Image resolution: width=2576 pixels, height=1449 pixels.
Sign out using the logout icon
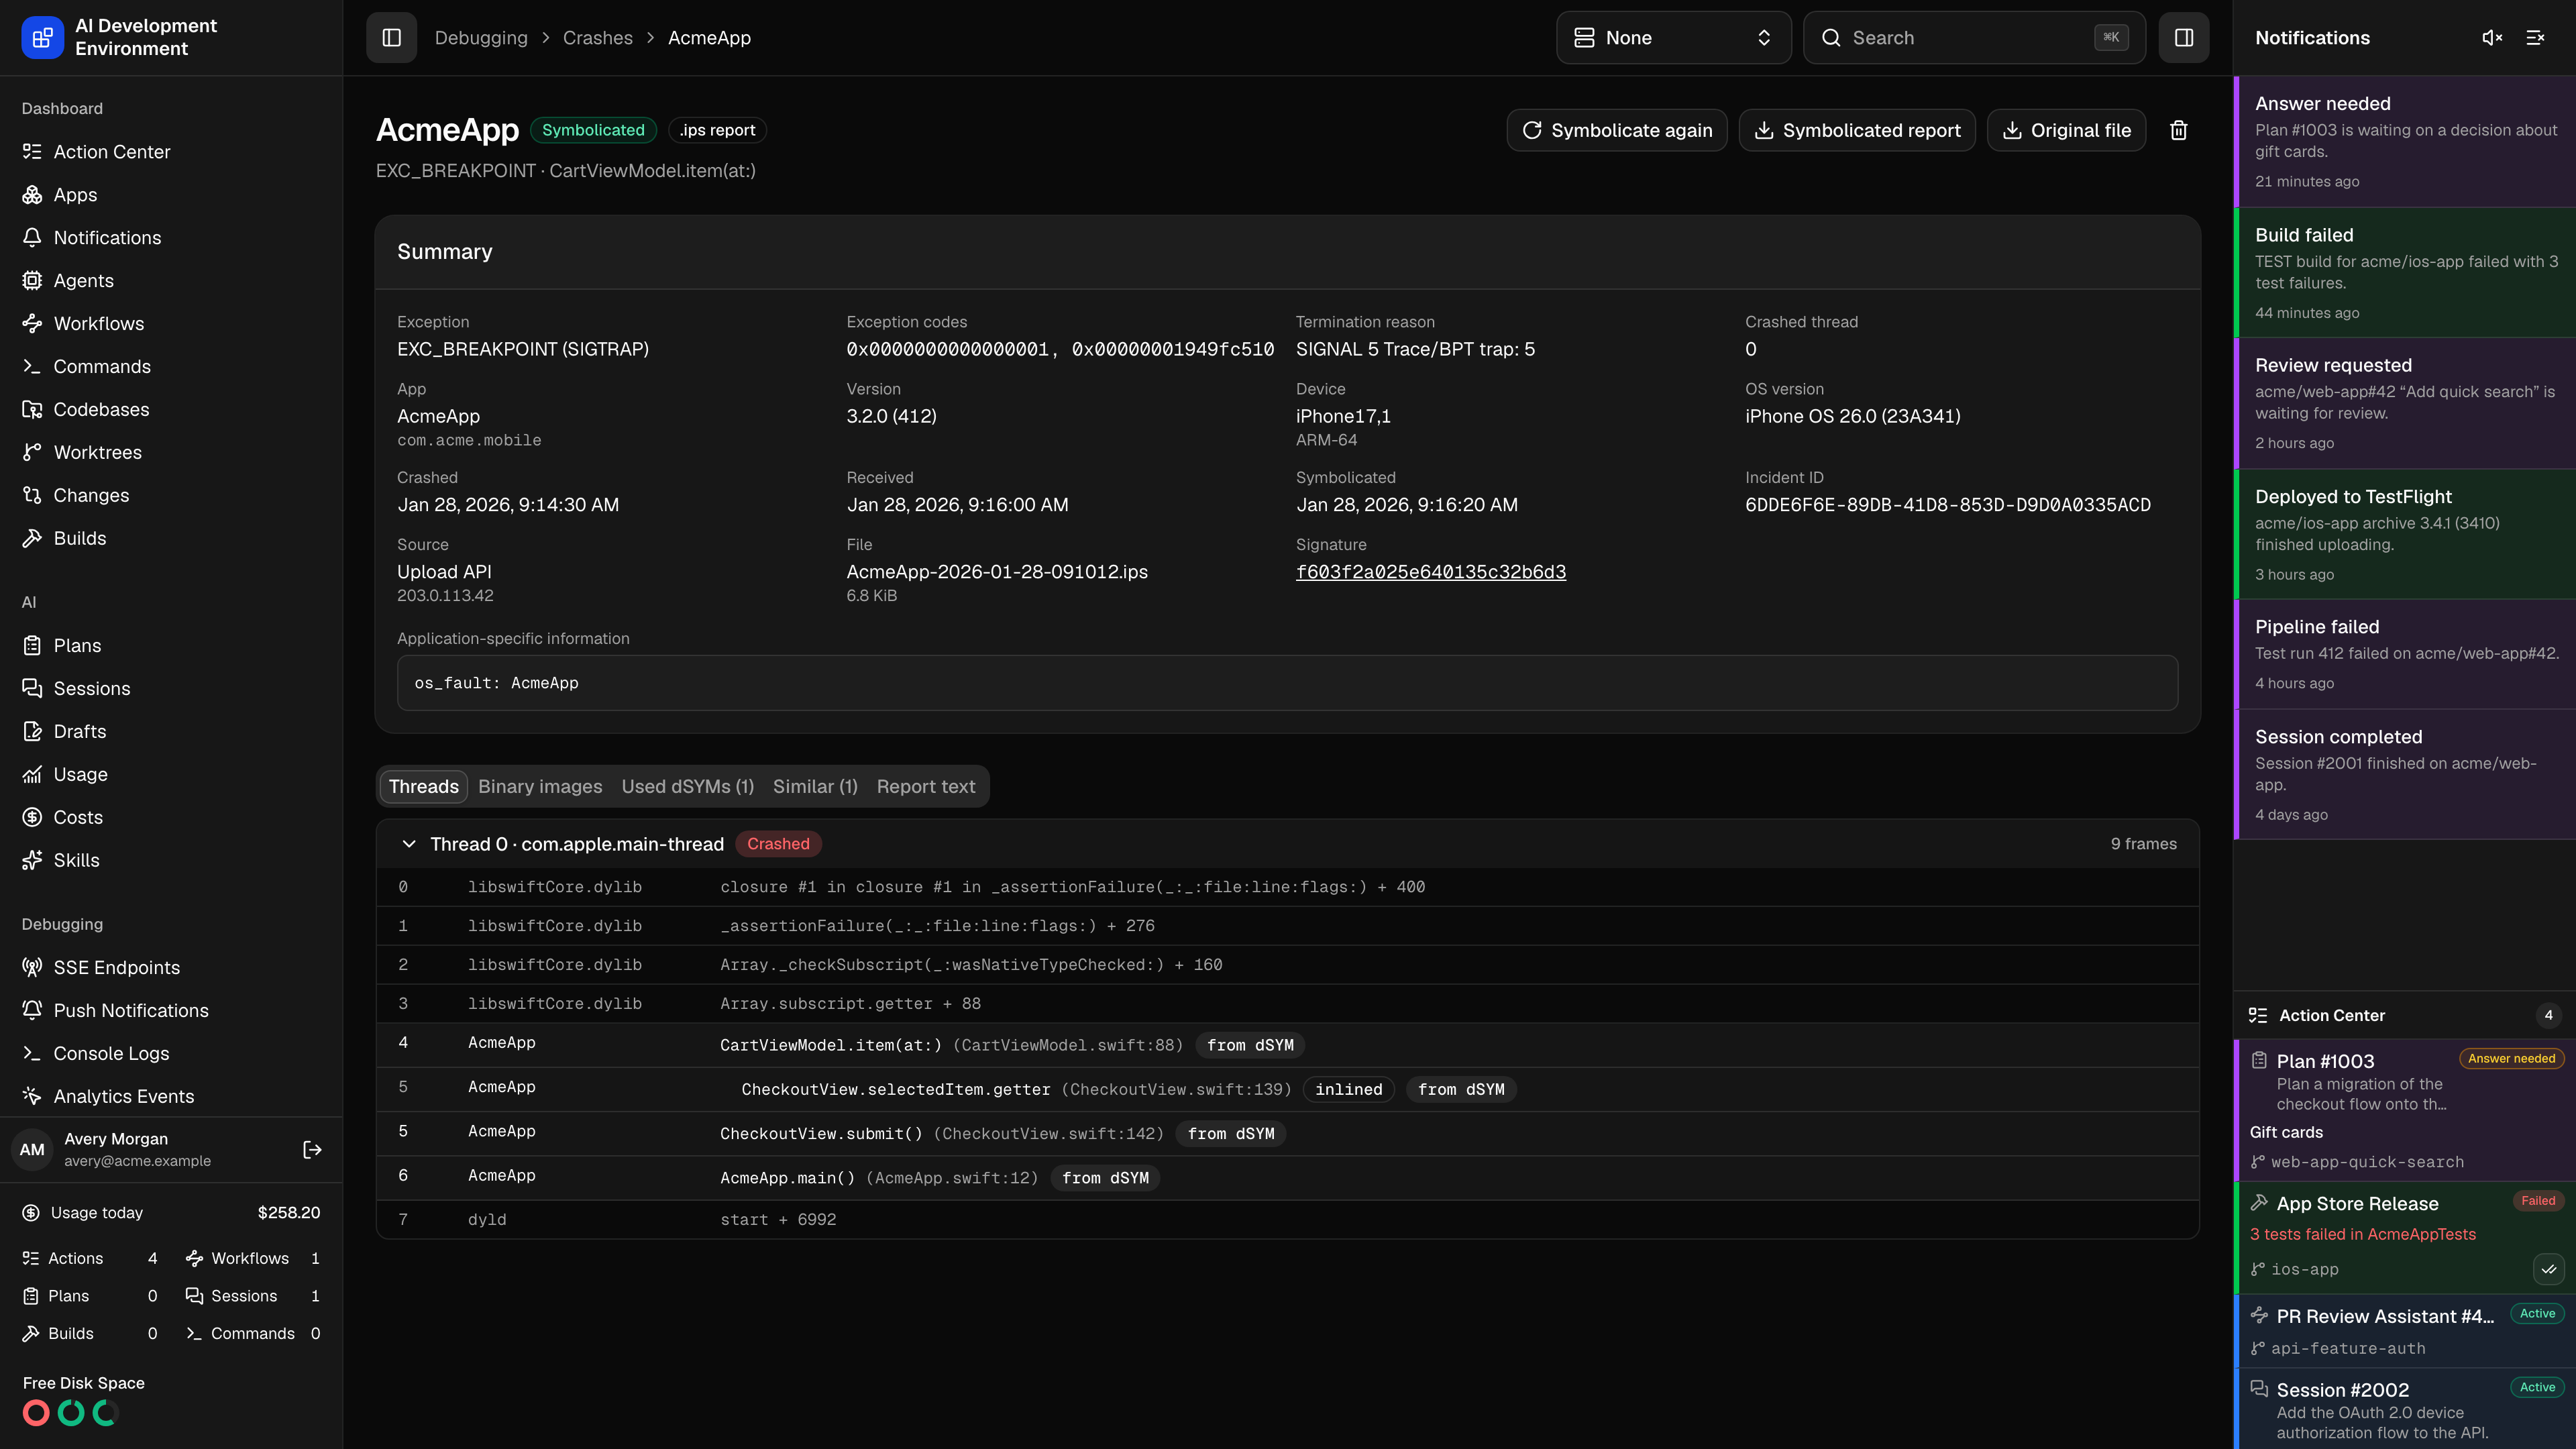pyautogui.click(x=312, y=1150)
